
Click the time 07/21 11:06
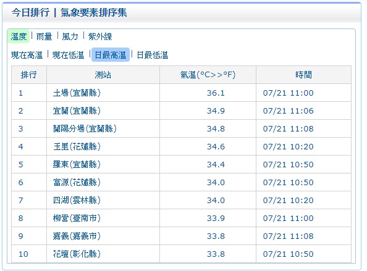point(288,111)
